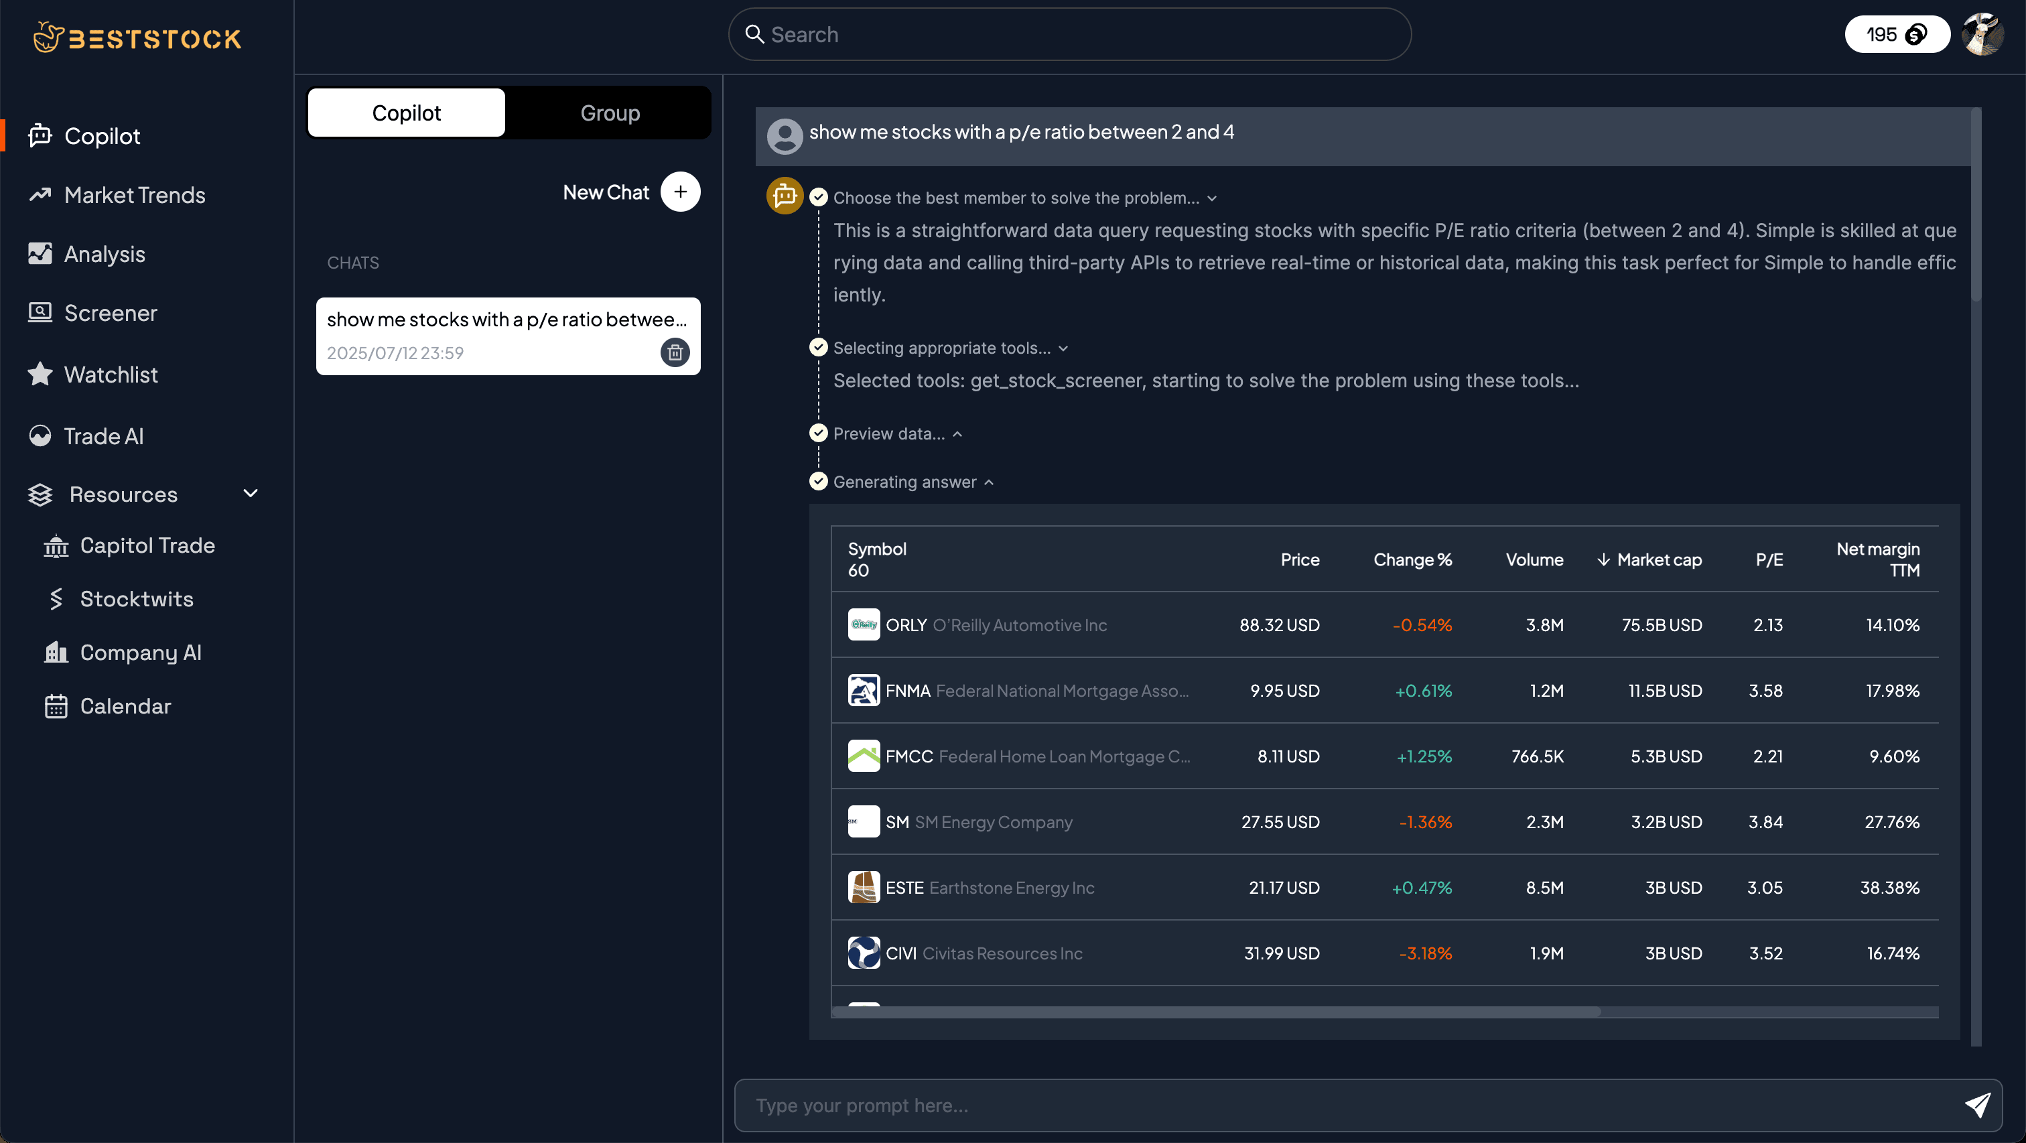Viewport: 2026px width, 1143px height.
Task: Select the Watchlist star icon
Action: point(40,374)
